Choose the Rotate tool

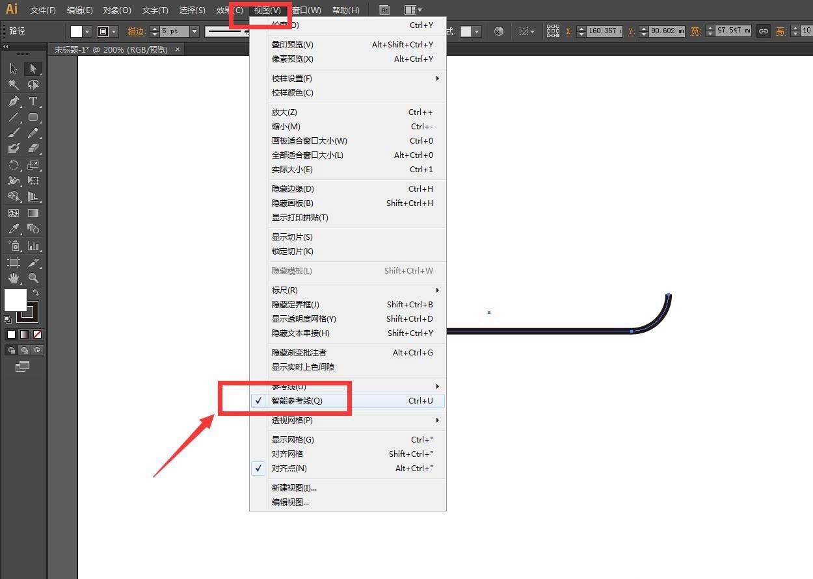click(13, 165)
